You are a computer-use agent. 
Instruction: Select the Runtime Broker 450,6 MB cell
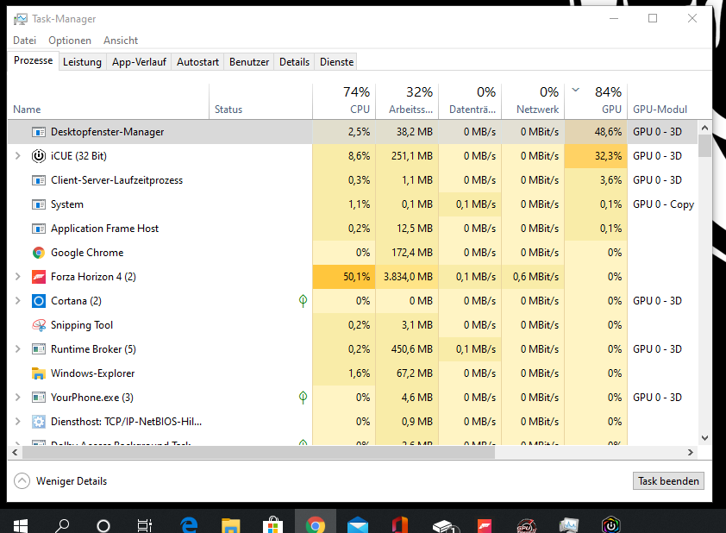click(407, 349)
